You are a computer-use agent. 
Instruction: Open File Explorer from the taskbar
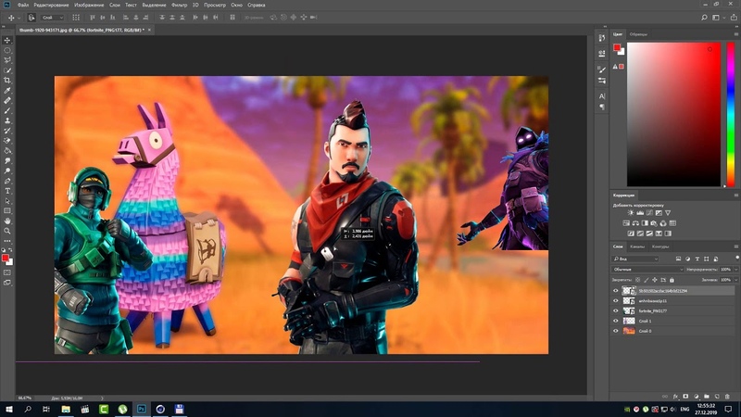66,409
